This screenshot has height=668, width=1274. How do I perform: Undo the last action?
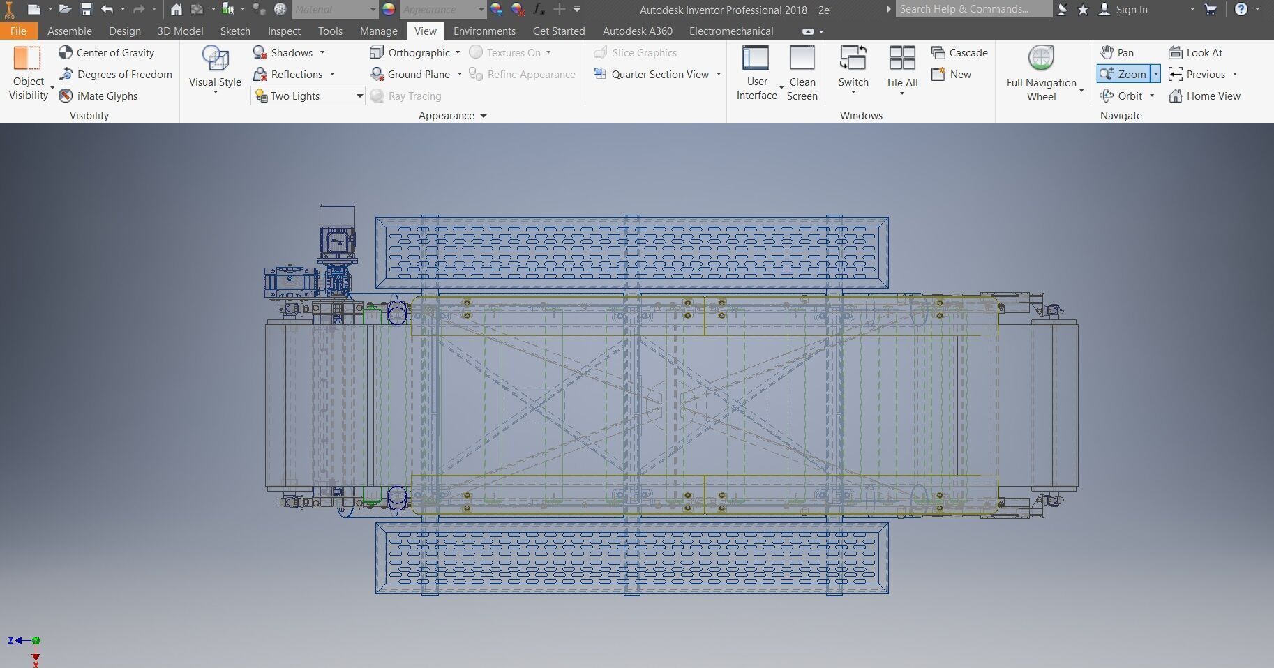(x=107, y=9)
